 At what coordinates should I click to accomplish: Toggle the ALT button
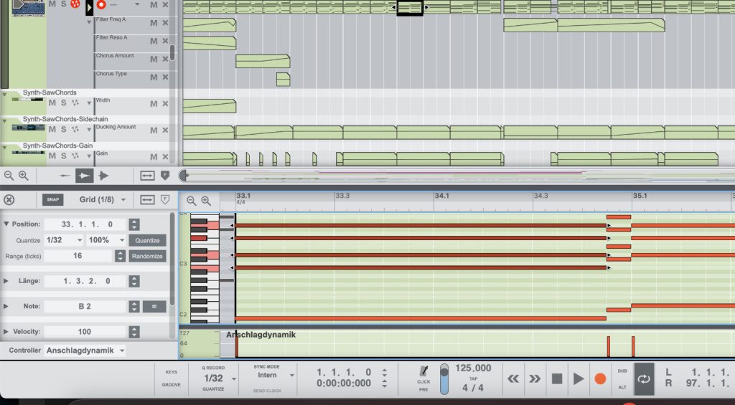(x=622, y=387)
